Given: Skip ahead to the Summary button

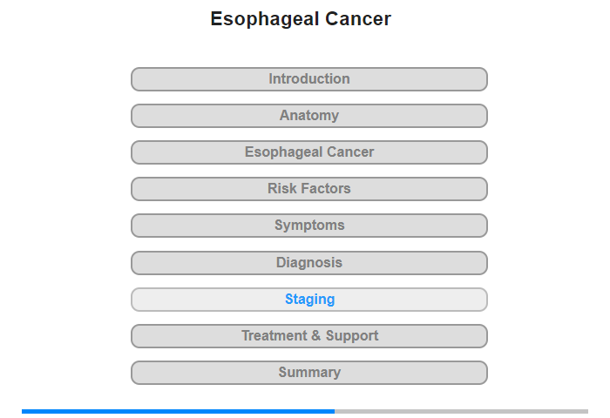Looking at the screenshot, I should tap(308, 373).
